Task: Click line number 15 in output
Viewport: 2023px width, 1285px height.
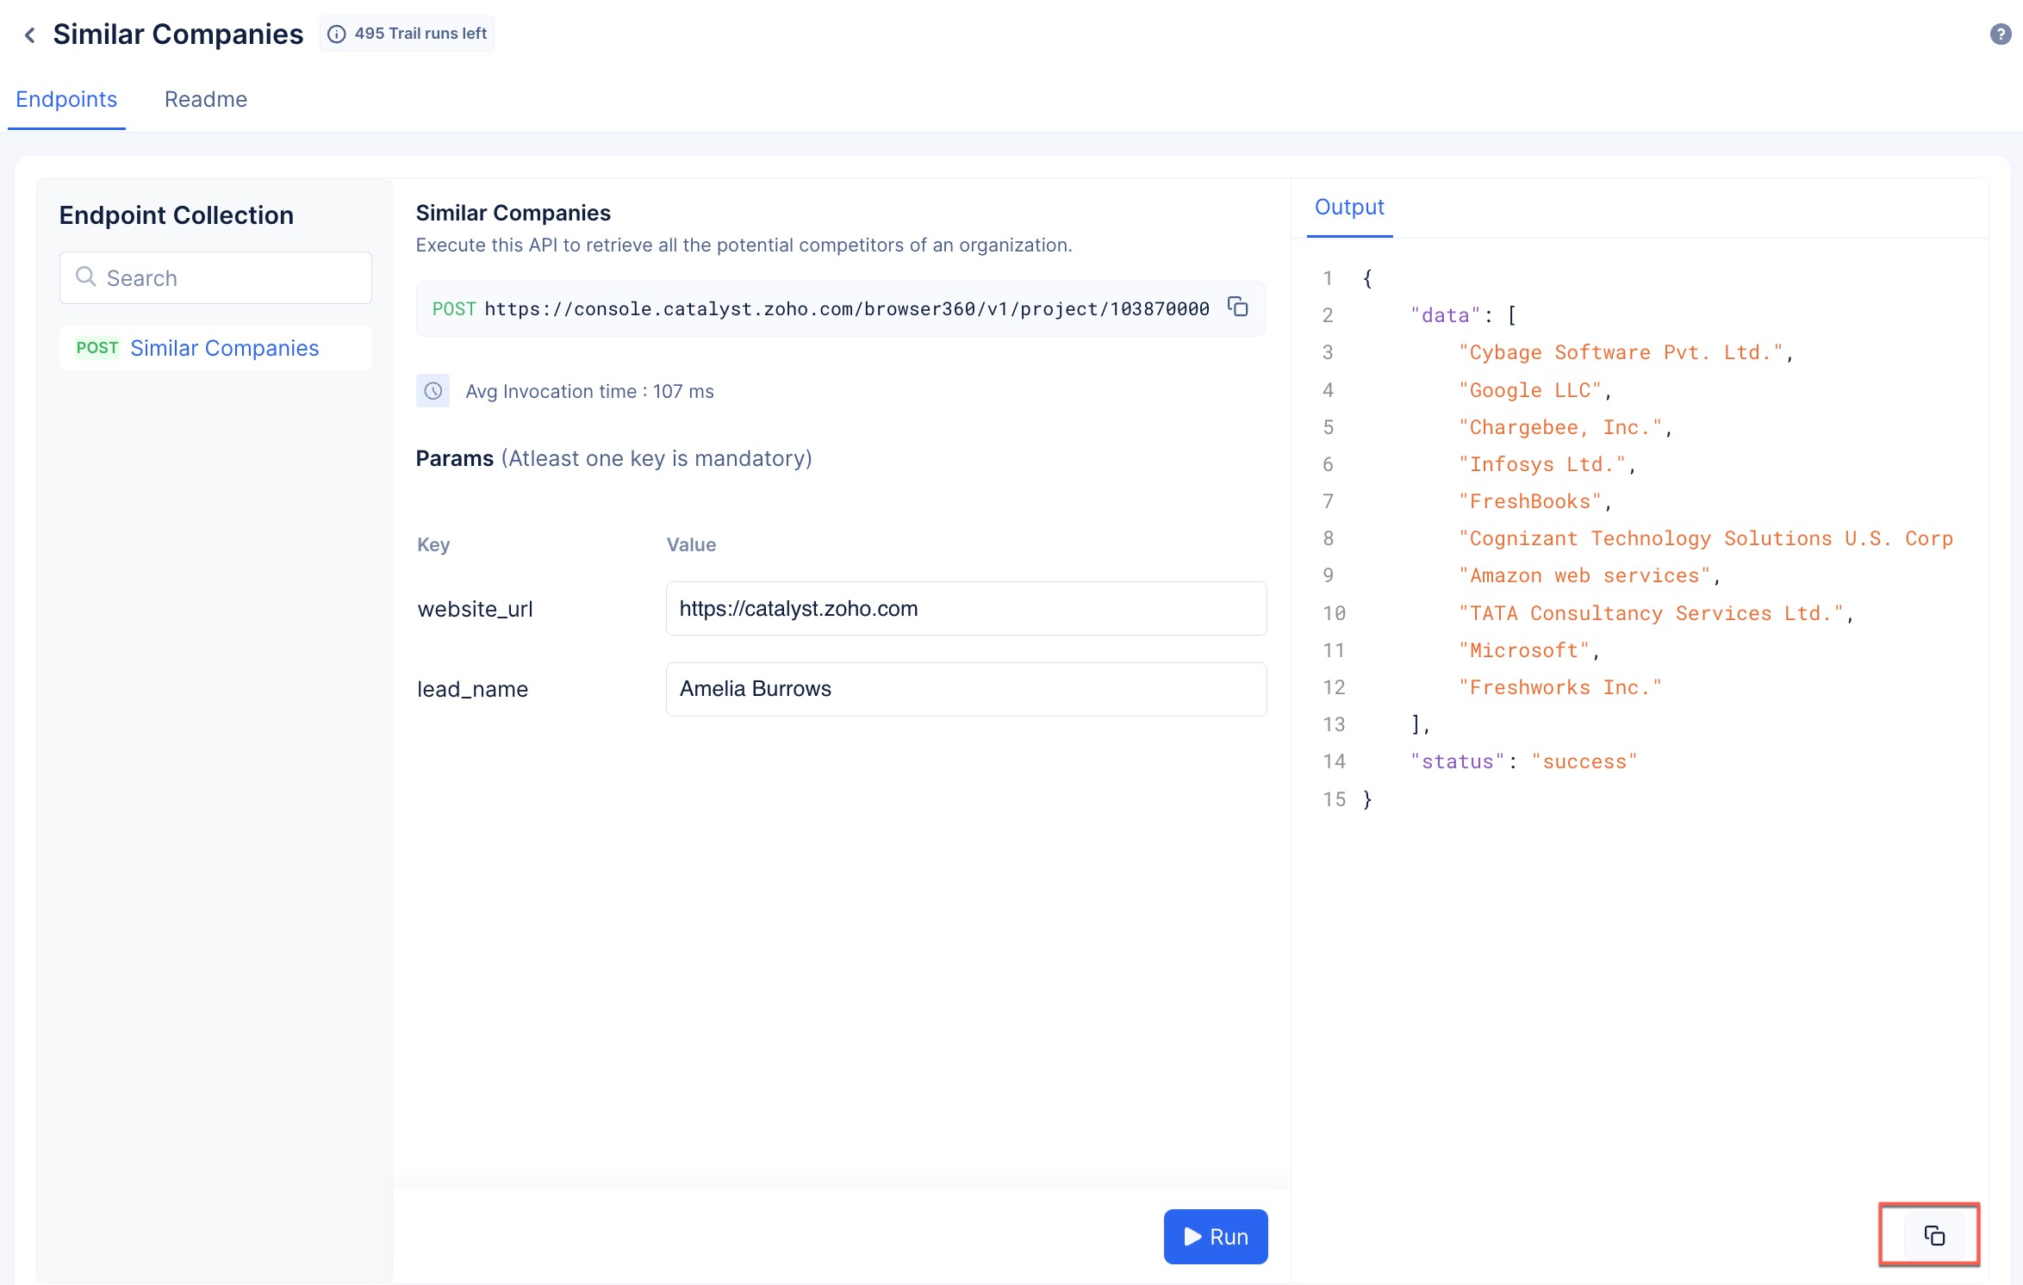Action: click(x=1334, y=799)
